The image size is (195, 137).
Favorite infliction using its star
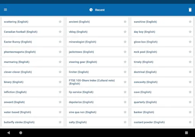[x=60, y=92]
